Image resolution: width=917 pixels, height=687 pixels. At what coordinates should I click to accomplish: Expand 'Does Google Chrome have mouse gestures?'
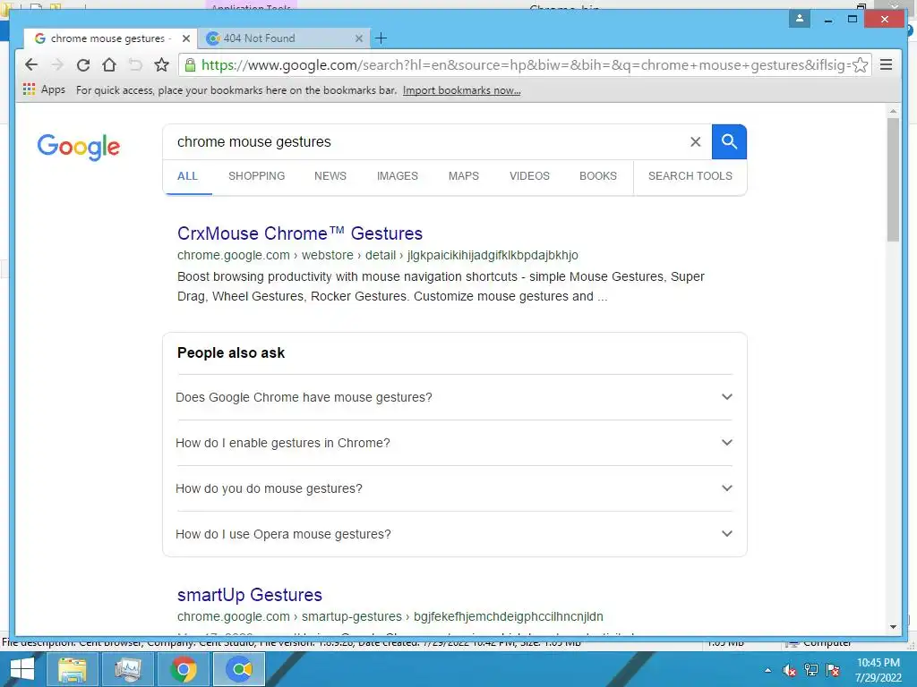tap(454, 397)
